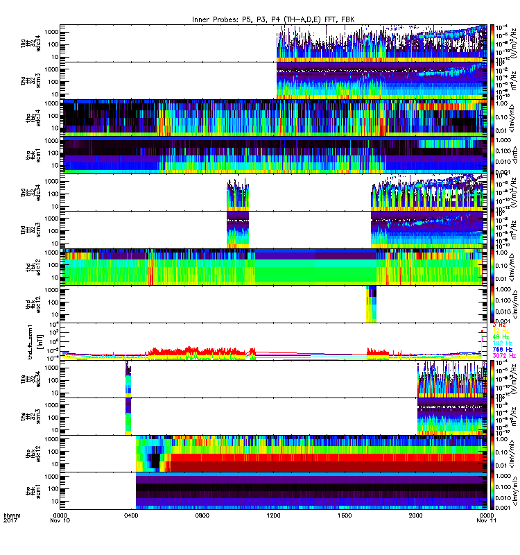Click the color bar beside thd fbk edc12 panel
The width and height of the screenshot is (520, 555).
[x=492, y=267]
